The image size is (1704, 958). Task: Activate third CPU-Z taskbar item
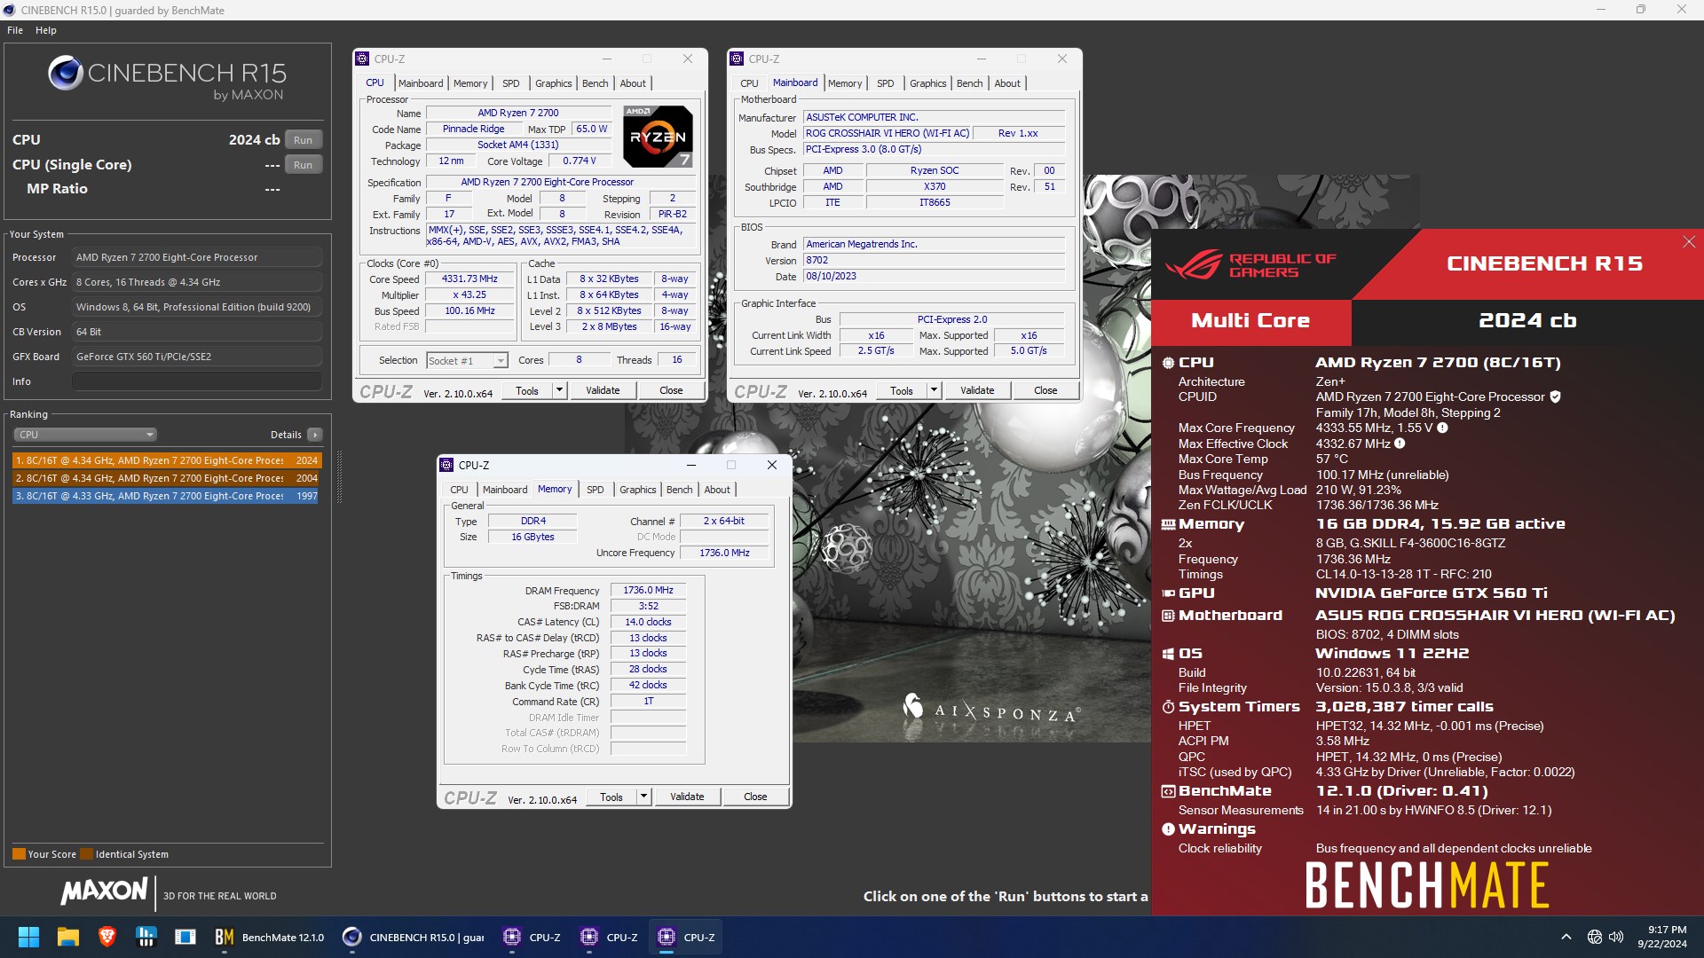click(686, 937)
